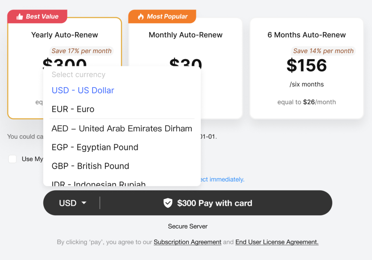This screenshot has width=372, height=260.
Task: Select AED - United Arab Emirates Dirham
Action: (x=122, y=128)
